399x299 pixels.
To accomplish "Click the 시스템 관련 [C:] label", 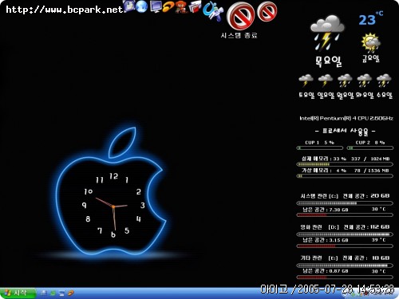I will tap(319, 196).
